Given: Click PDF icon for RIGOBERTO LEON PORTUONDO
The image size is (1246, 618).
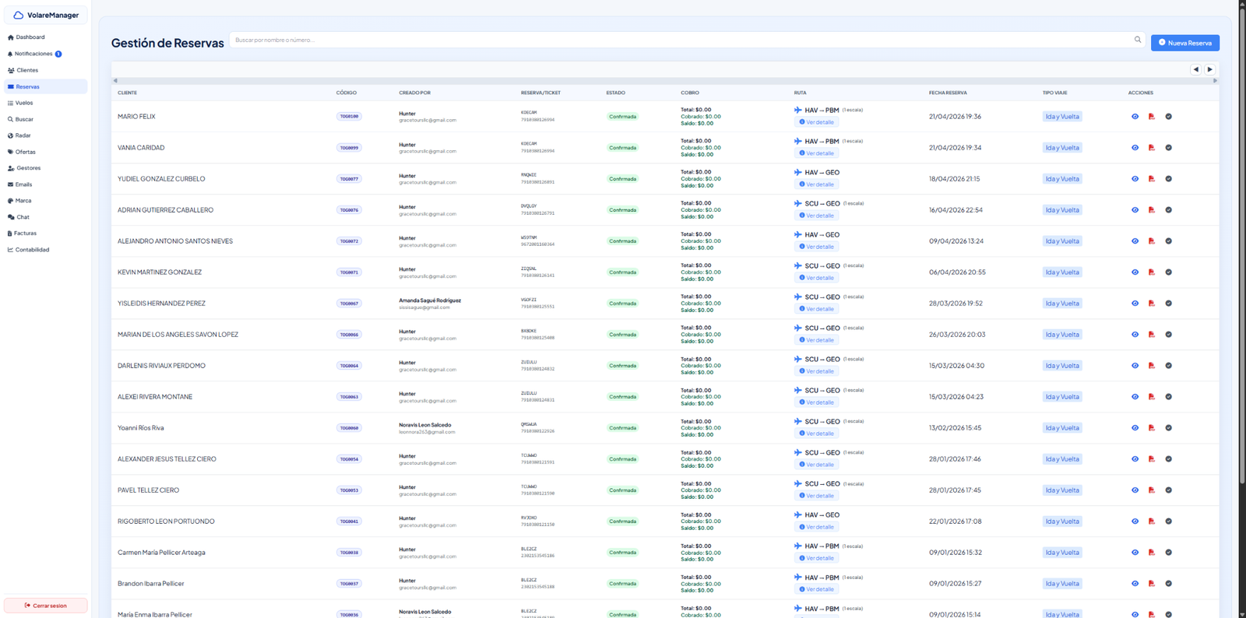Looking at the screenshot, I should 1152,521.
